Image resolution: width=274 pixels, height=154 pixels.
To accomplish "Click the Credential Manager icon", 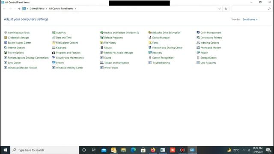I will 6,38.
